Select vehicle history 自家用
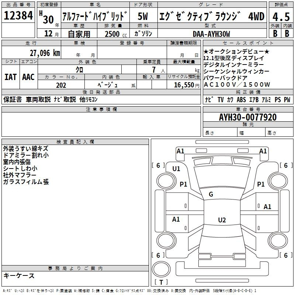 pos(79,34)
